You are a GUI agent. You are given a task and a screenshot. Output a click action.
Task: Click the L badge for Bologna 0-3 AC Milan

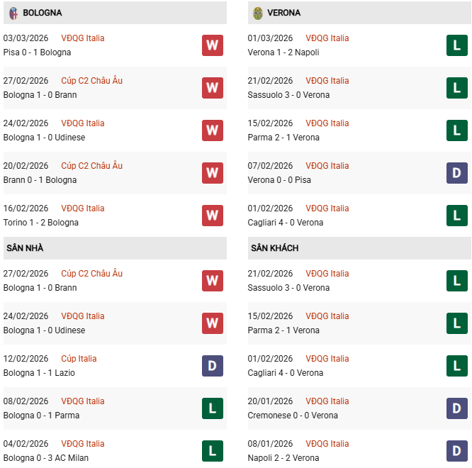[212, 451]
